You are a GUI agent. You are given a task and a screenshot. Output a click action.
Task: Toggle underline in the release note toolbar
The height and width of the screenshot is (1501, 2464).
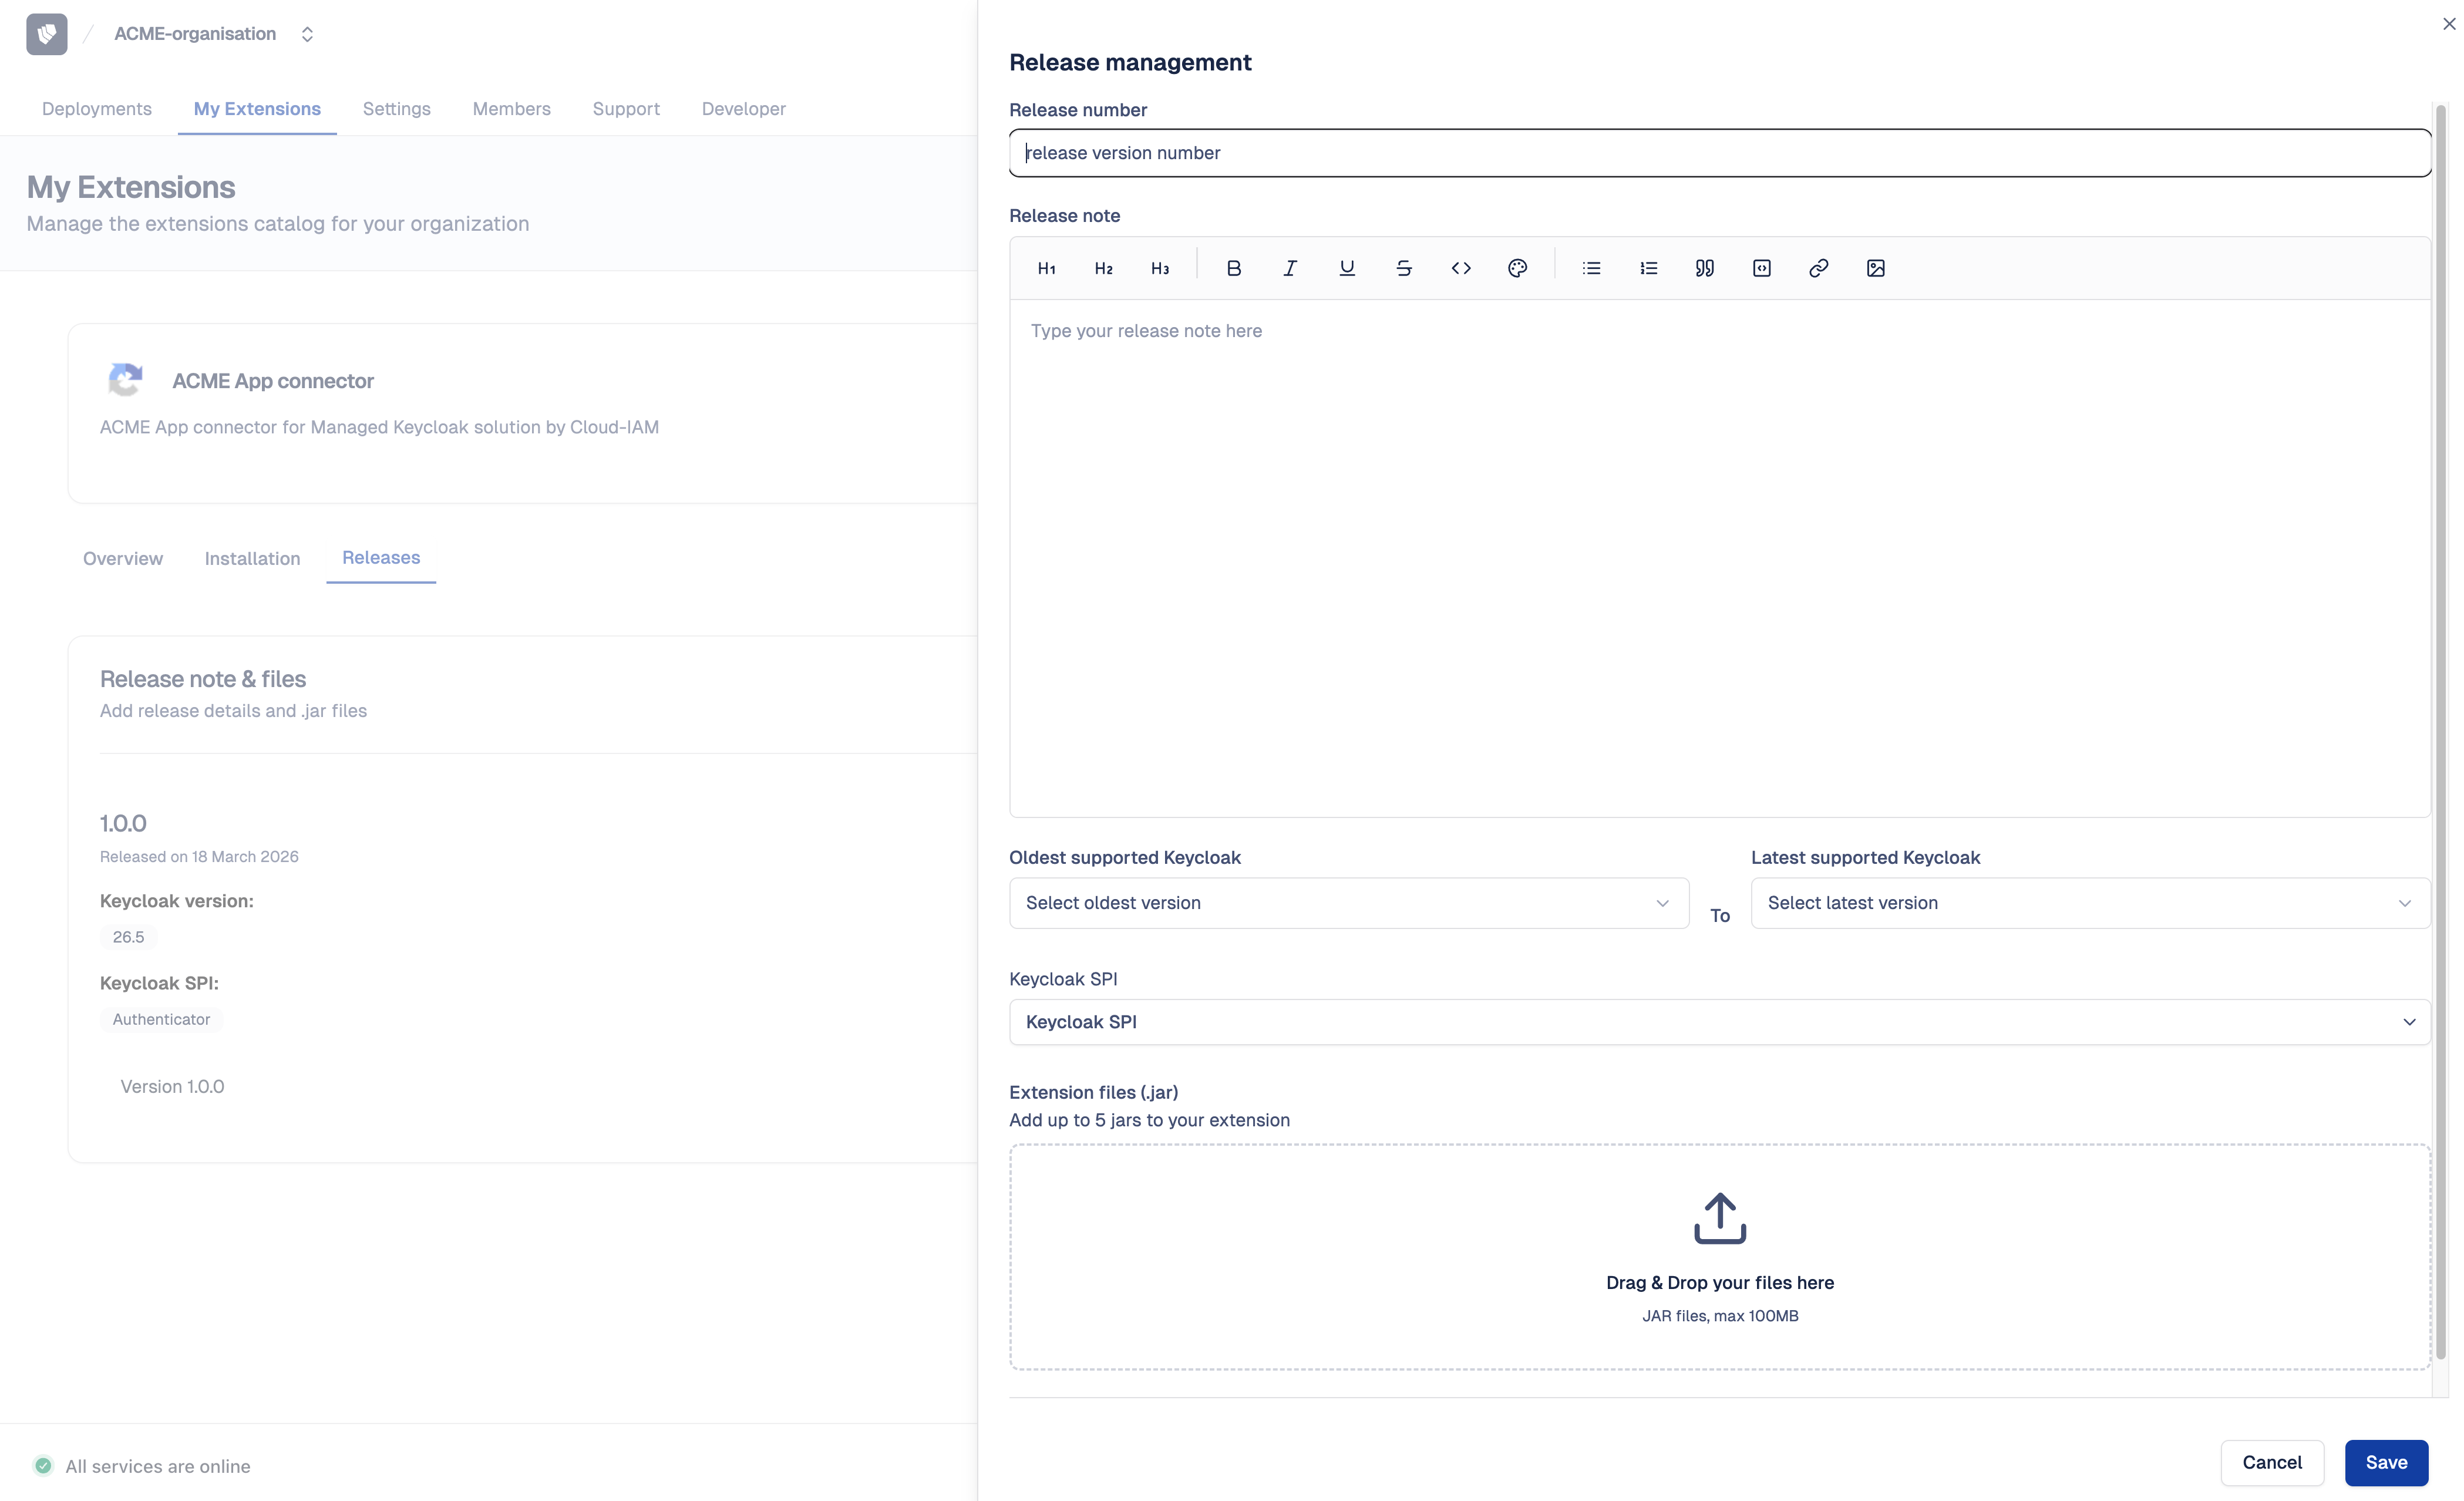click(x=1347, y=268)
